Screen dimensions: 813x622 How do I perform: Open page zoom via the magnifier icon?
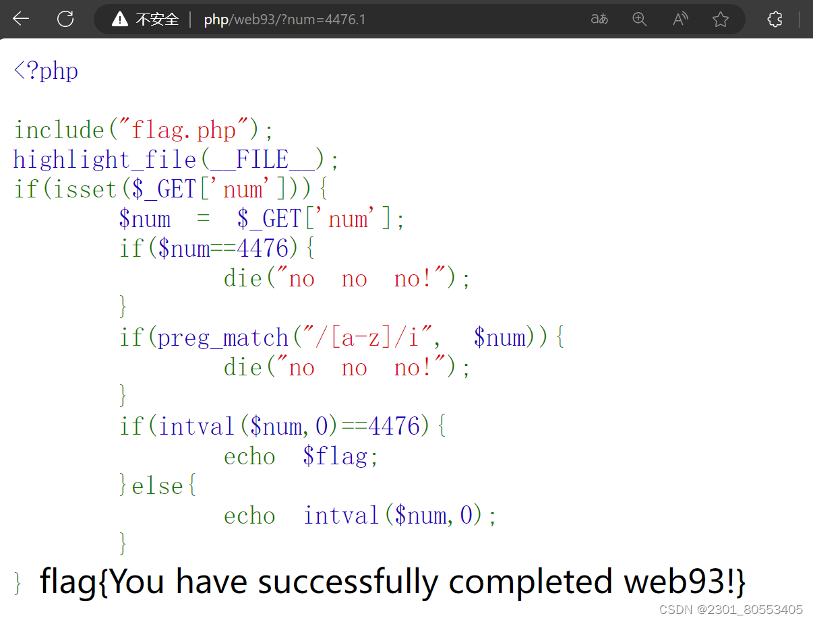coord(639,19)
